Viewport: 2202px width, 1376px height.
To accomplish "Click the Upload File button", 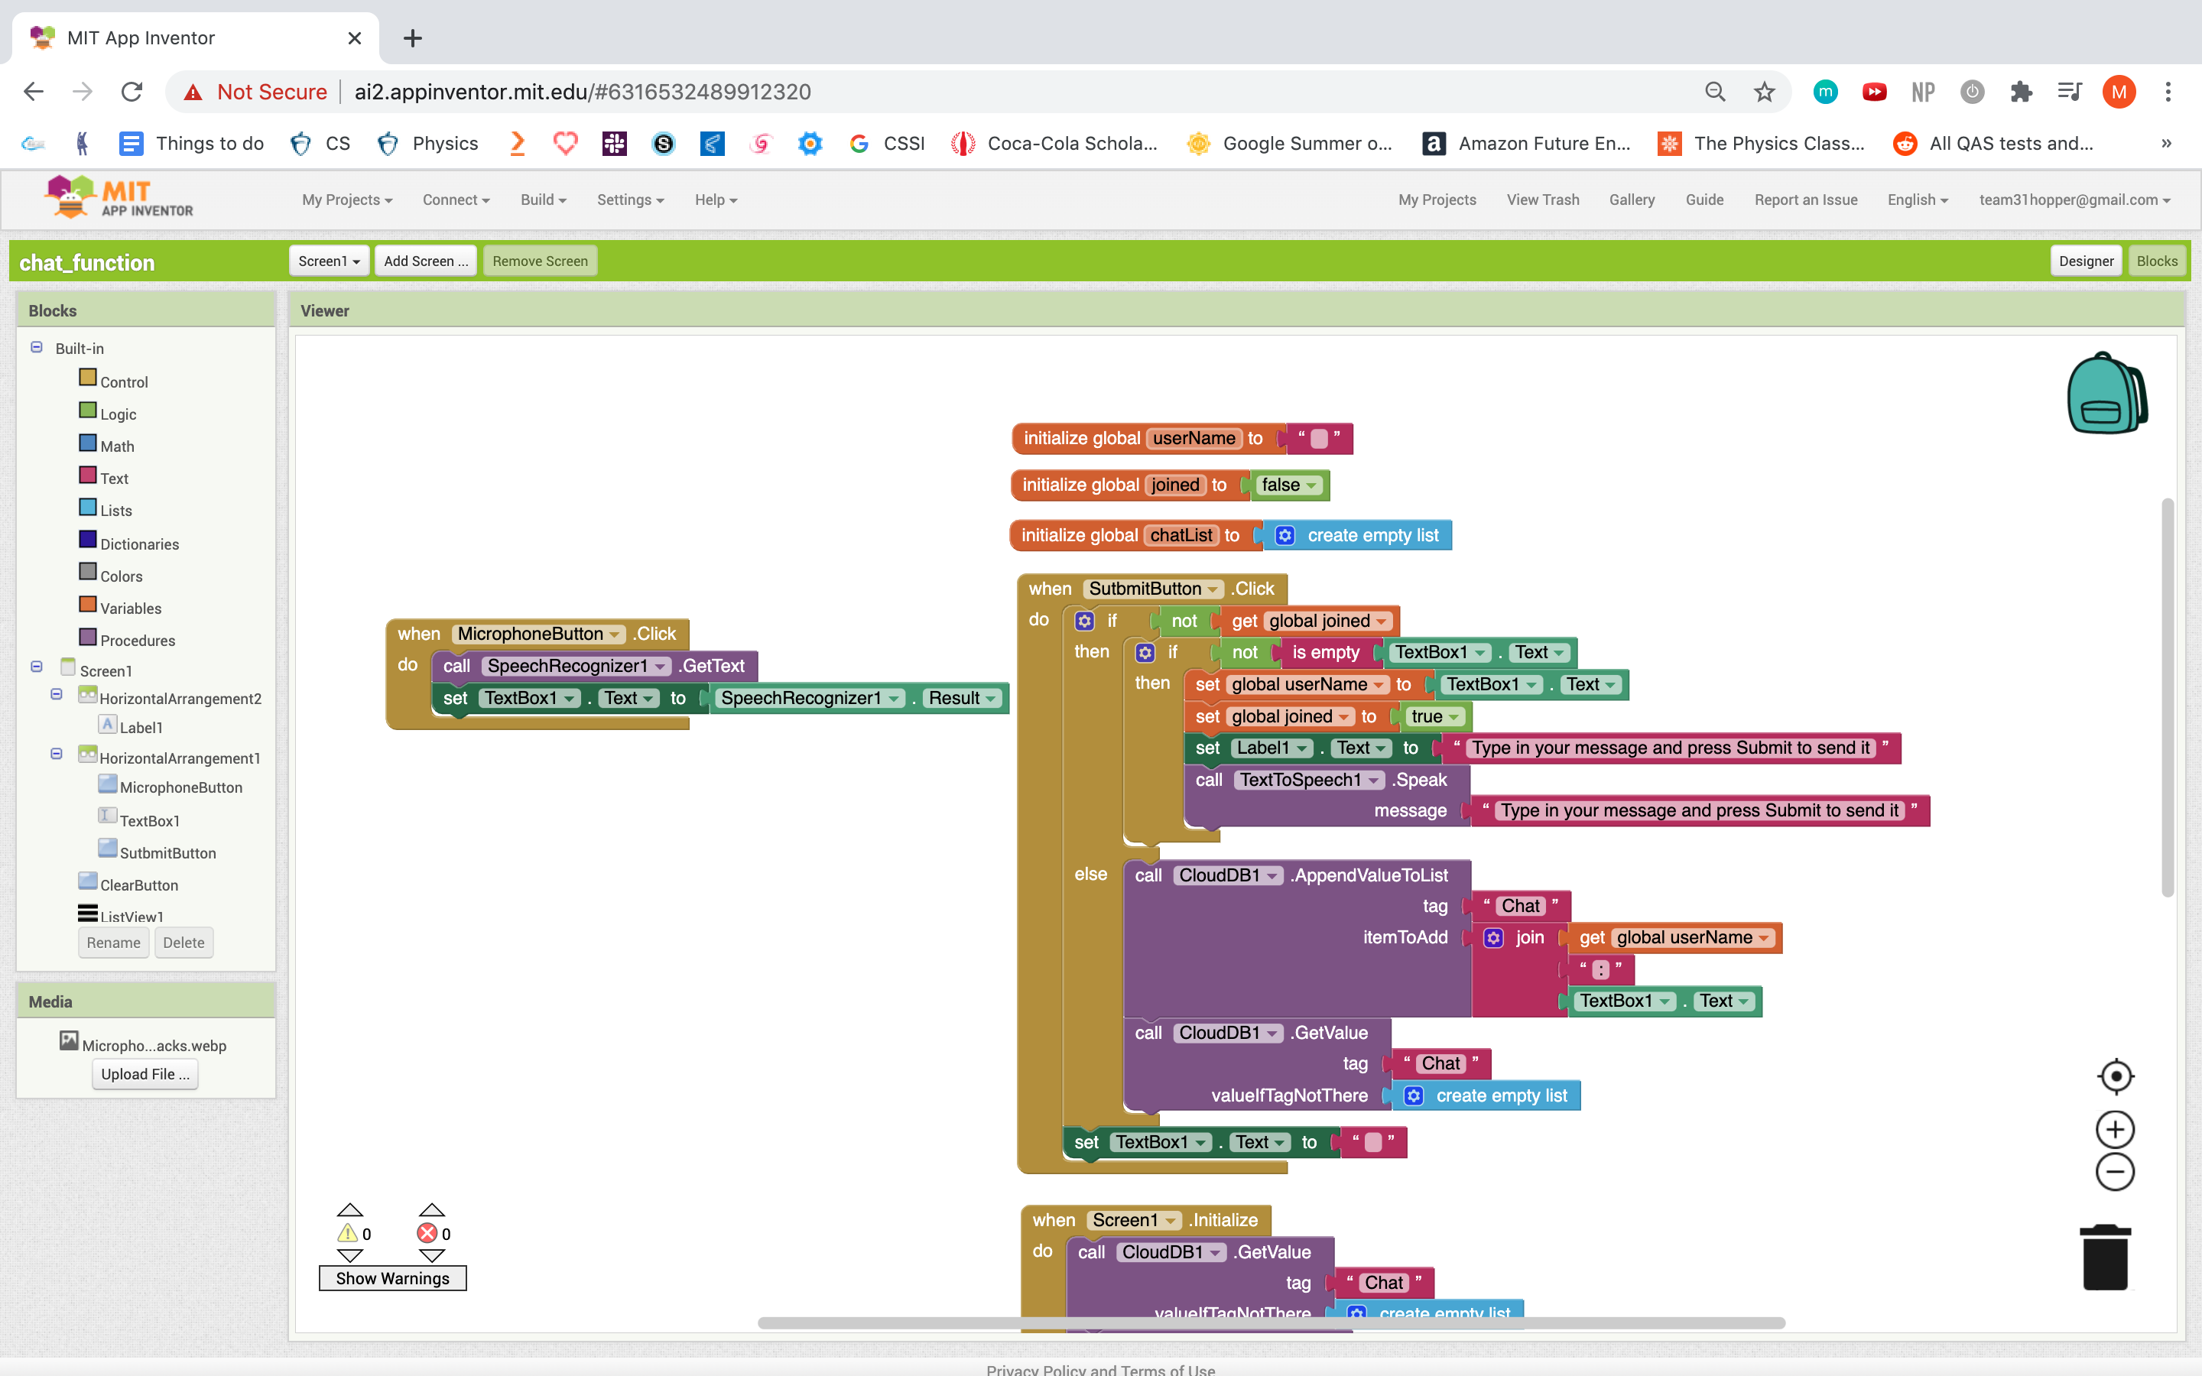I will [145, 1074].
